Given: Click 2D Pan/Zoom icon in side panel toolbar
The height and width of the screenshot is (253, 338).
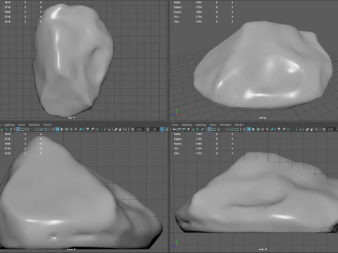Looking at the screenshot, I should [198, 129].
